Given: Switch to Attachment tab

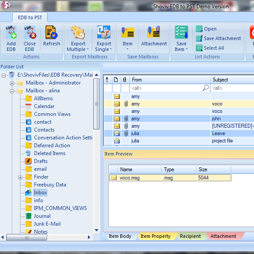Looking at the screenshot, I should (x=223, y=236).
